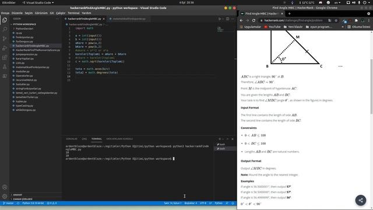The image size is (373, 210).
Task: Click the share floating button on HackerRank
Action: pos(361,200)
